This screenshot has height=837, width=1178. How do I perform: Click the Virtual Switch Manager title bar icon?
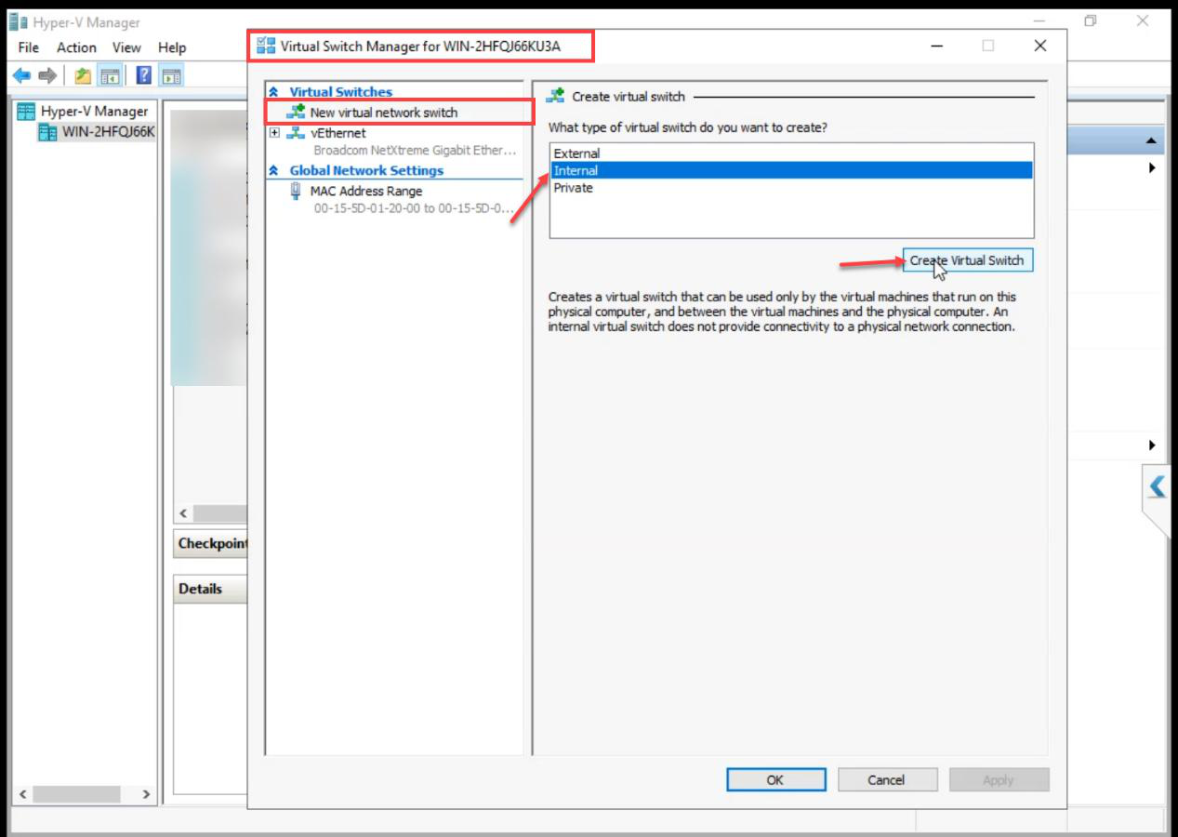click(x=266, y=46)
